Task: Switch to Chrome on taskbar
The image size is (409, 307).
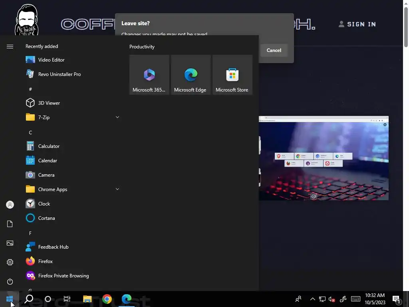Action: (x=107, y=299)
